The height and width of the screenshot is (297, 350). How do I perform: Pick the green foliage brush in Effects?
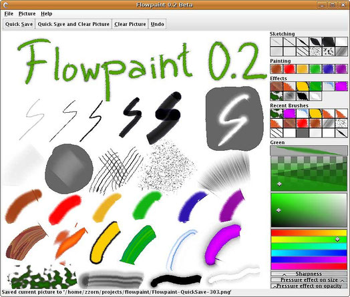[x=277, y=96]
